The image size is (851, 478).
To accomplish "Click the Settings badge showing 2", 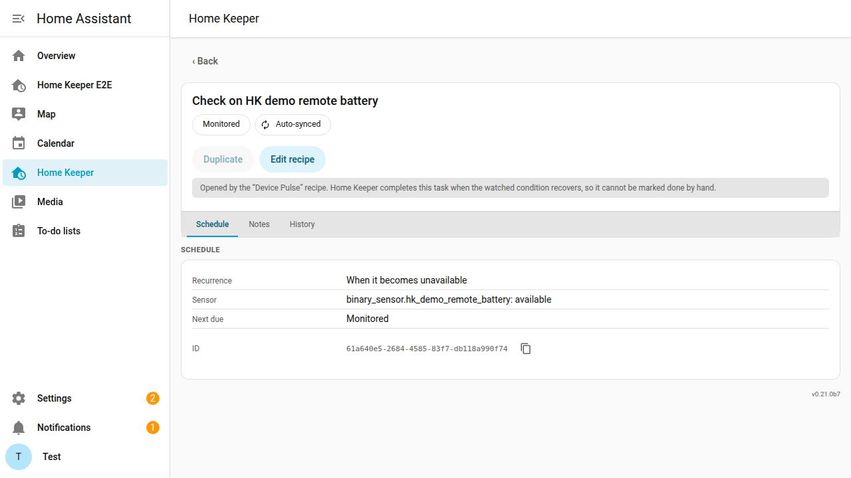I will (x=153, y=398).
